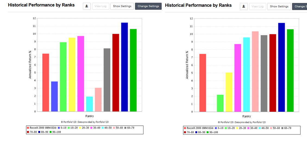Select the 50-60 legend entry in right chart

tap(275, 128)
